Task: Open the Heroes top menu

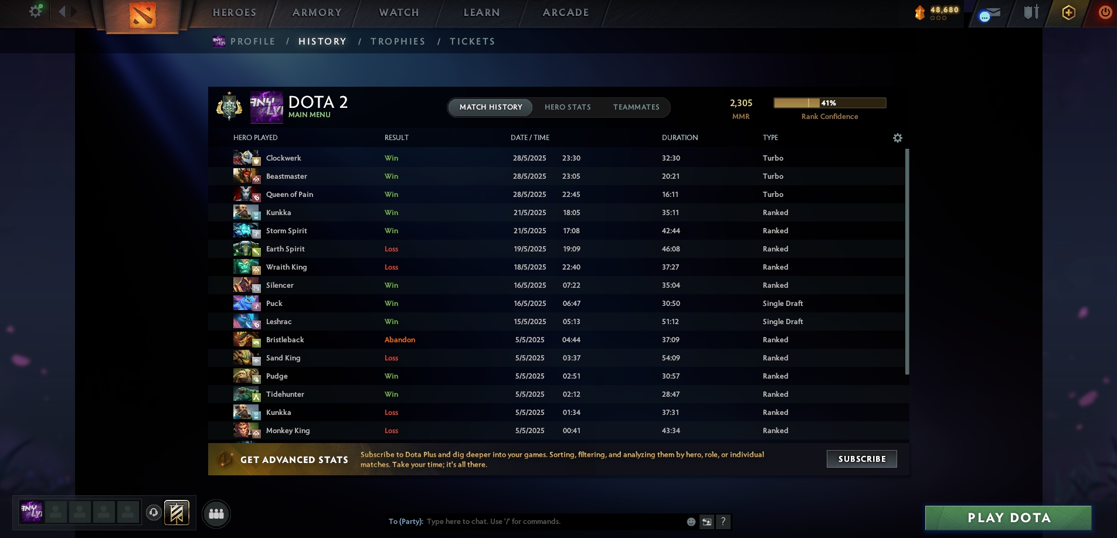Action: pos(234,12)
